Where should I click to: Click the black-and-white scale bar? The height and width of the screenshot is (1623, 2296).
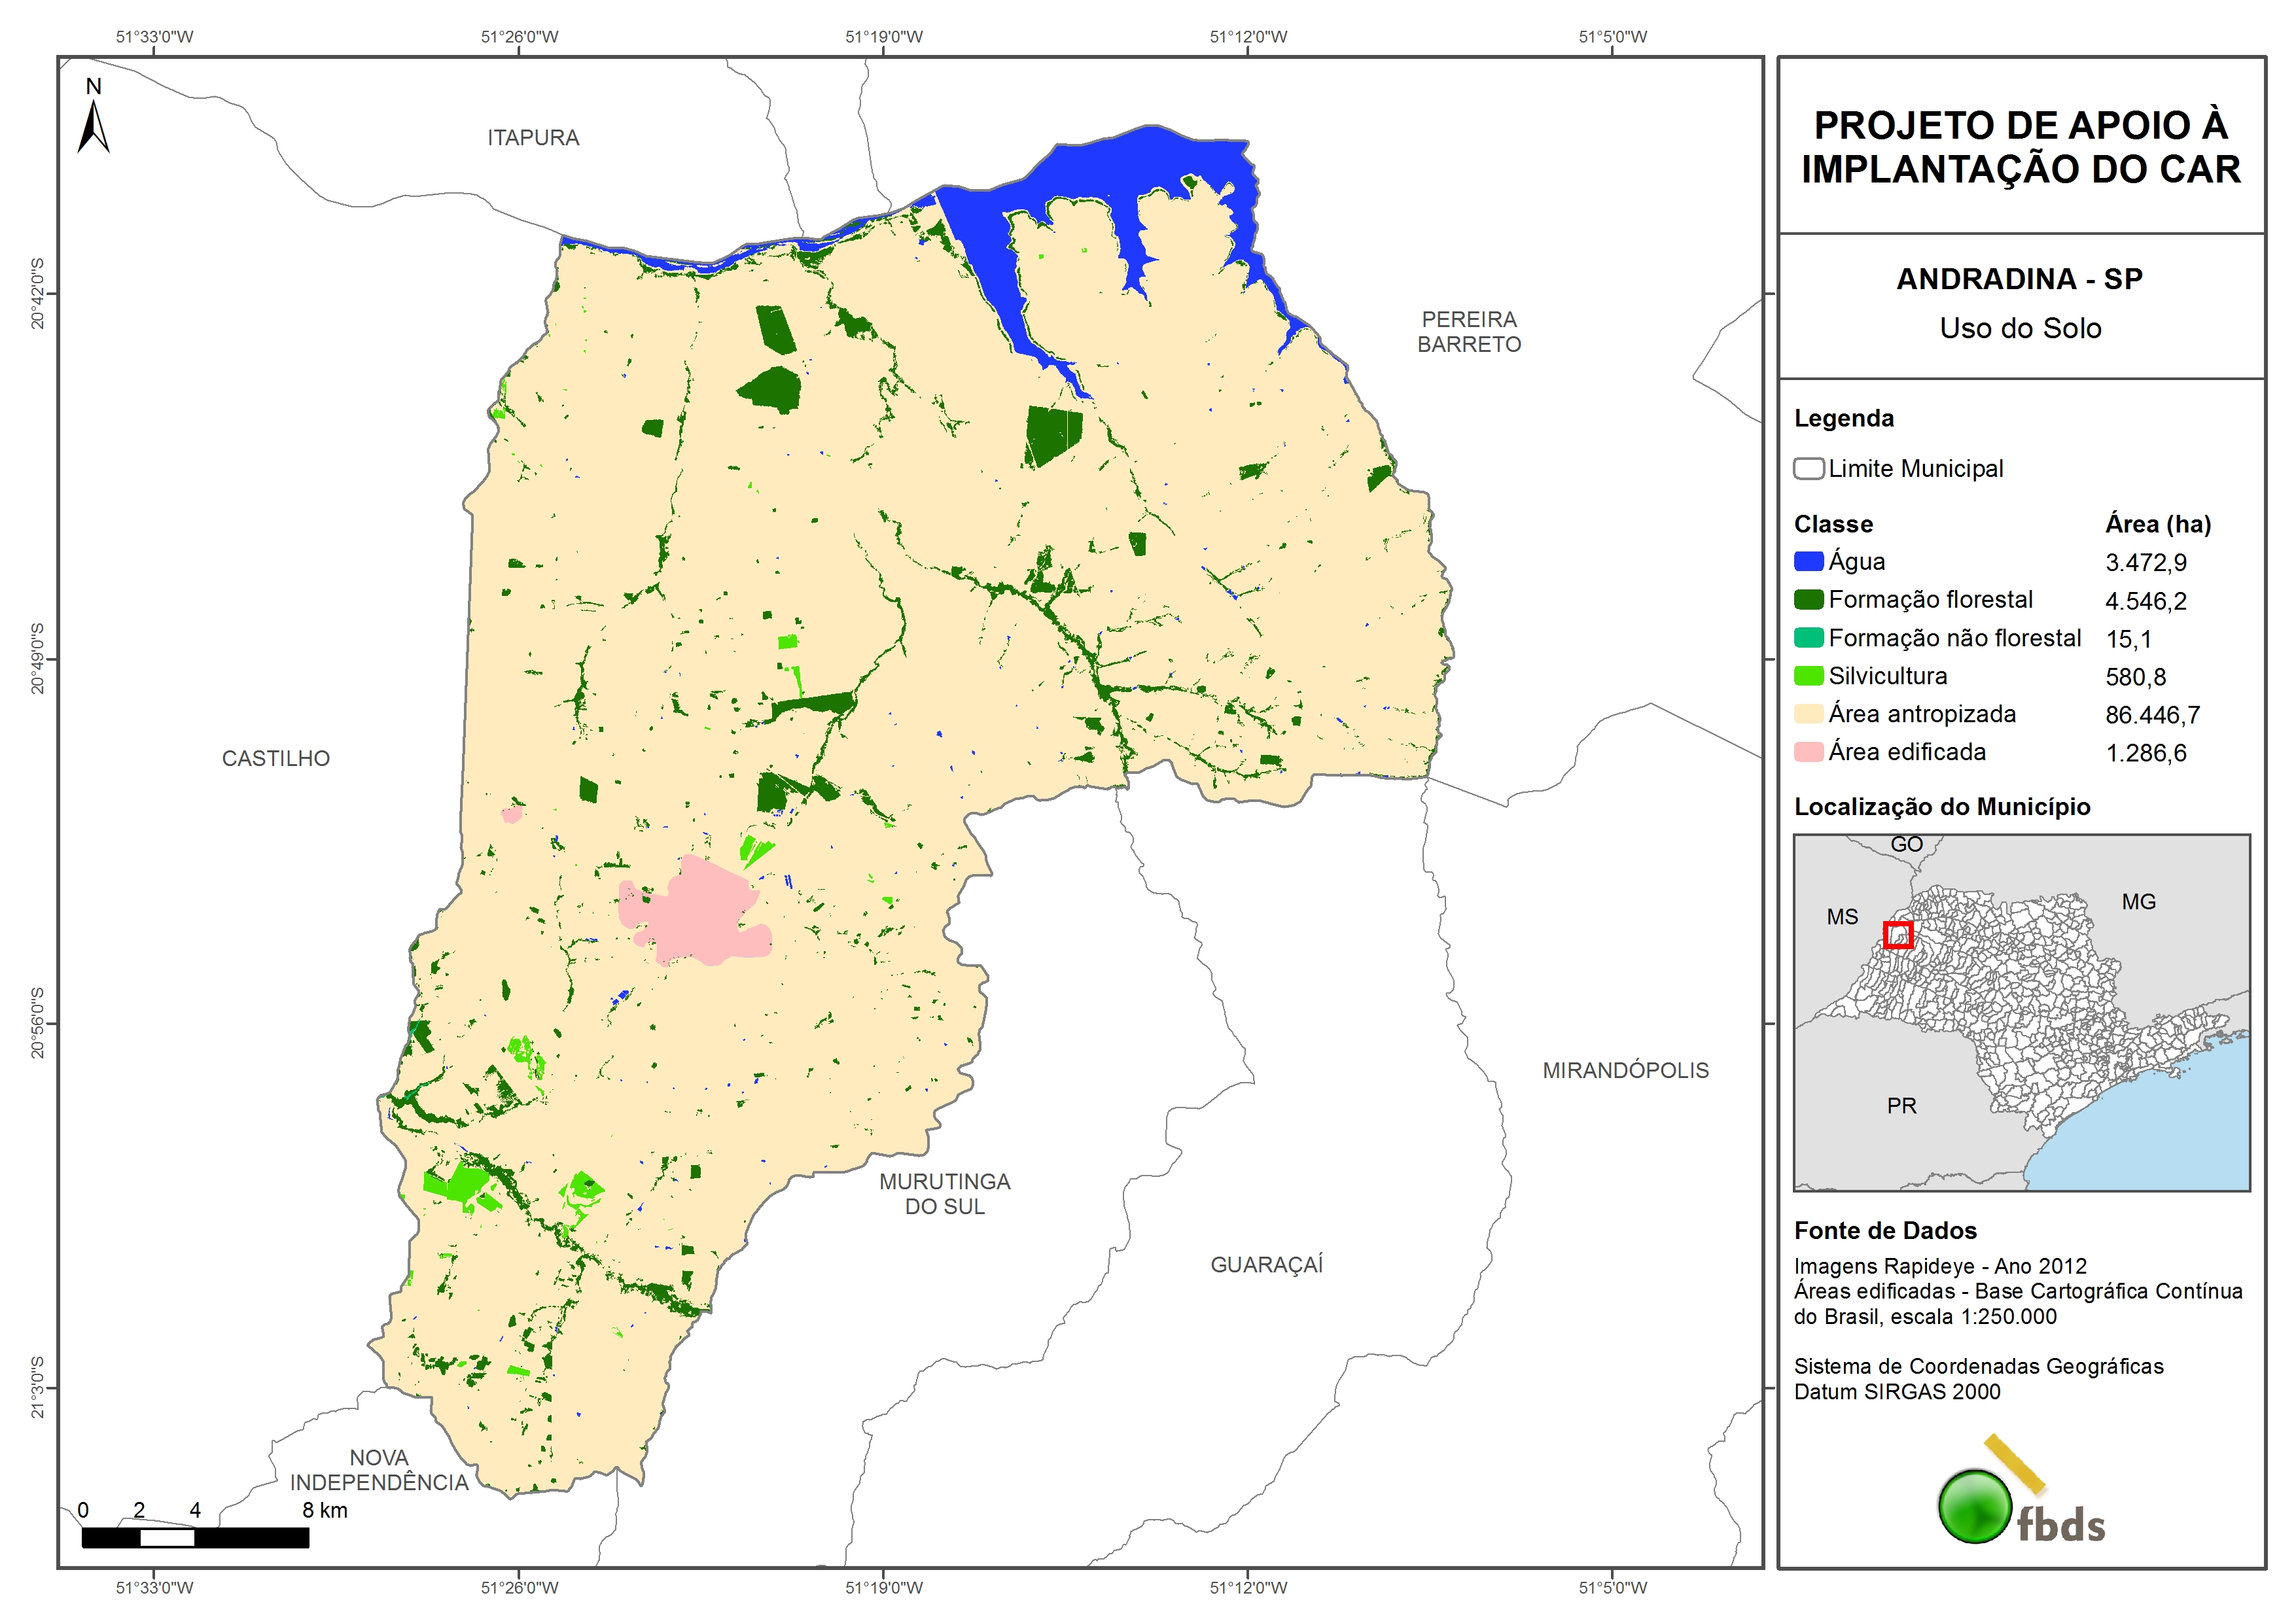[195, 1537]
